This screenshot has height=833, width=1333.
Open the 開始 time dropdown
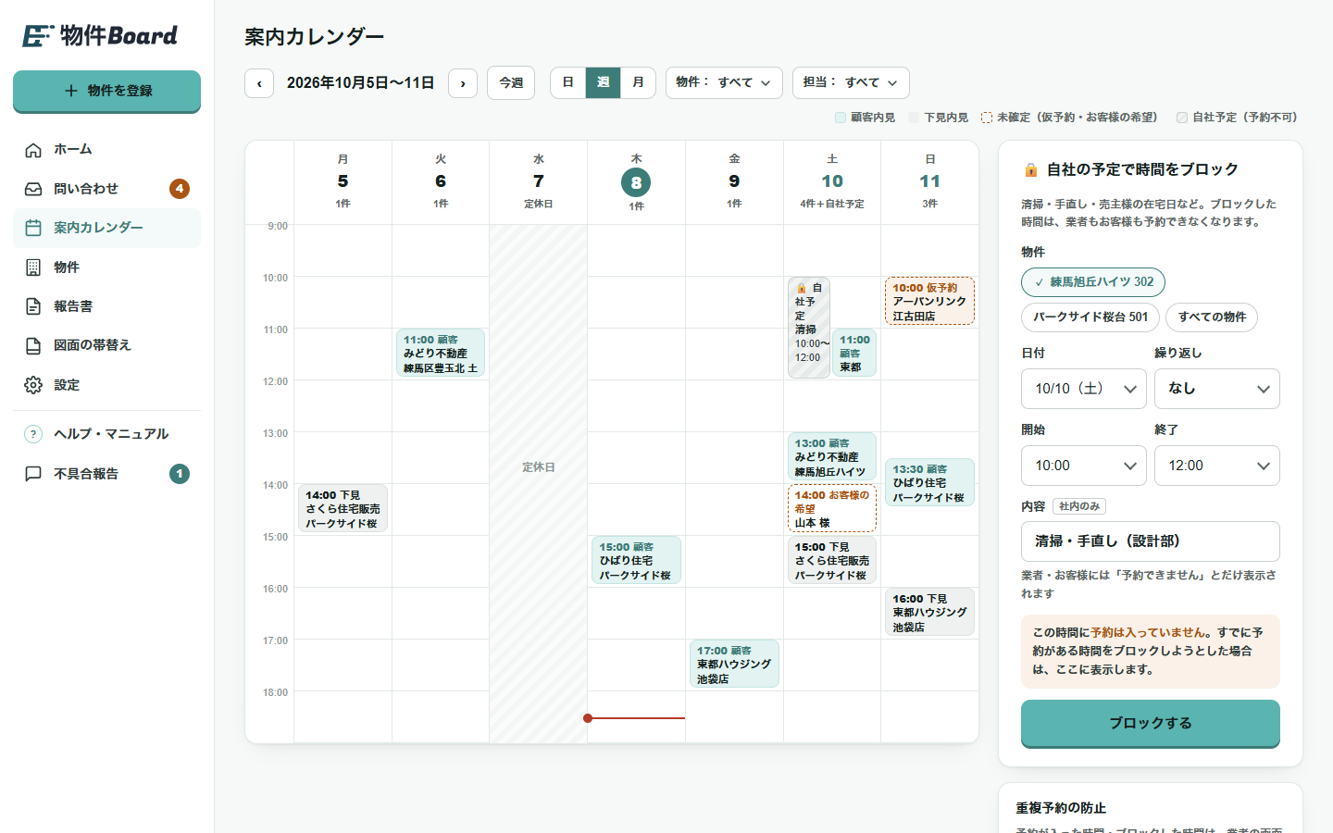(x=1084, y=466)
